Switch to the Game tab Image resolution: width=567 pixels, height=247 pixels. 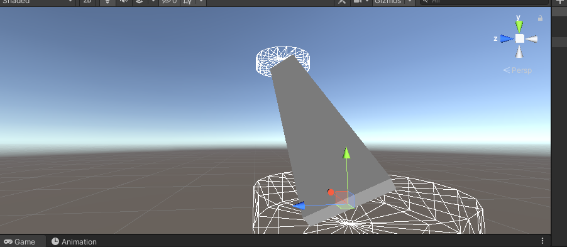pyautogui.click(x=20, y=242)
